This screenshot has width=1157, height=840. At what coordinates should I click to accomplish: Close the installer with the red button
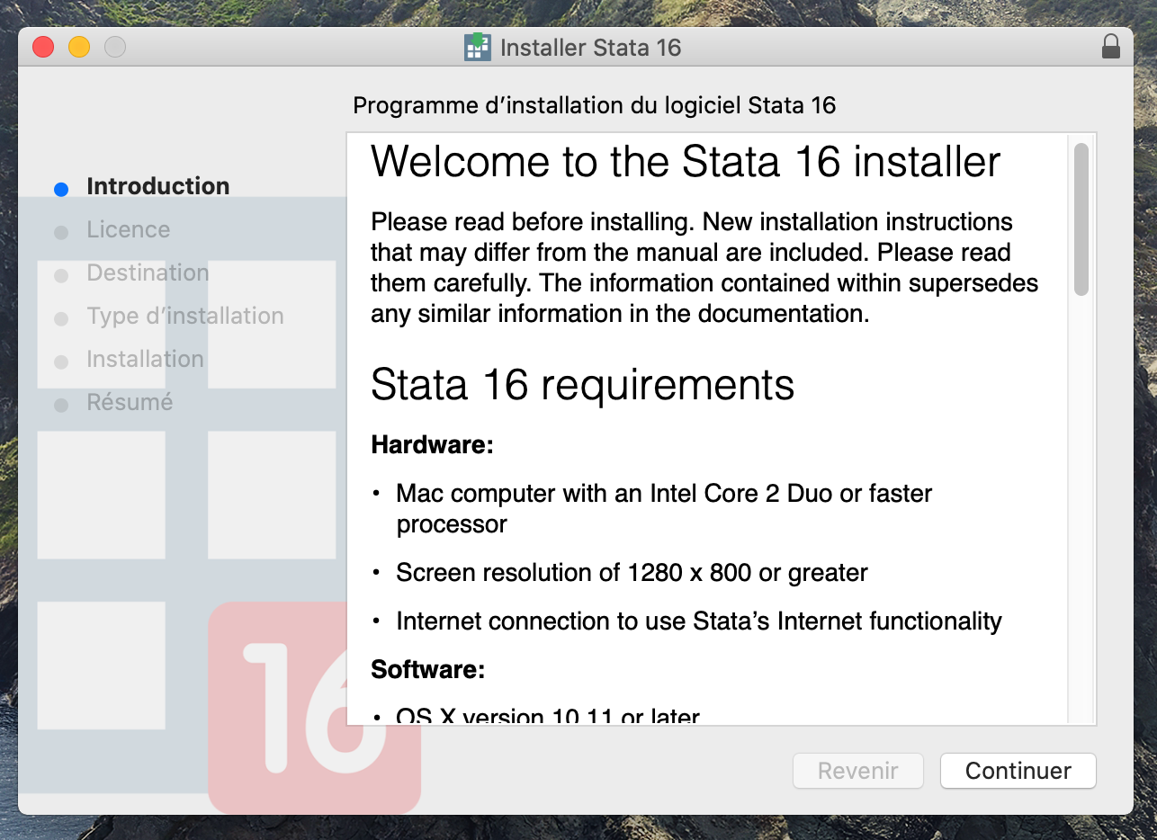click(x=43, y=47)
